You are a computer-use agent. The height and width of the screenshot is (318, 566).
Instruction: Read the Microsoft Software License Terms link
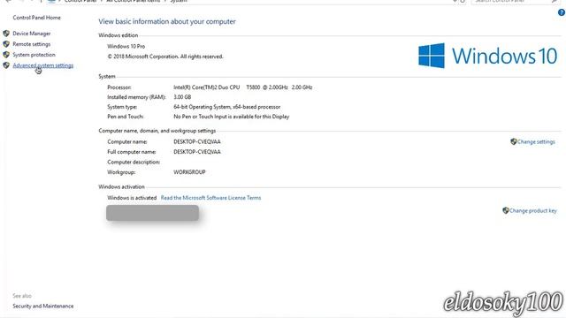pyautogui.click(x=210, y=198)
